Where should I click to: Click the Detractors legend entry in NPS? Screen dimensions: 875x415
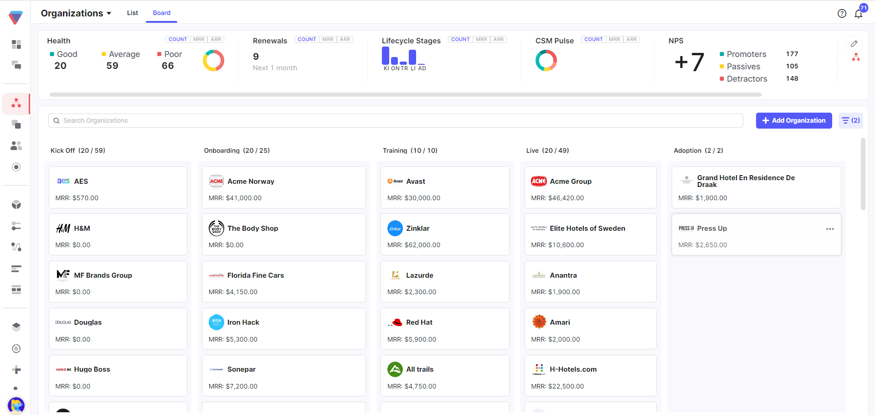click(743, 79)
